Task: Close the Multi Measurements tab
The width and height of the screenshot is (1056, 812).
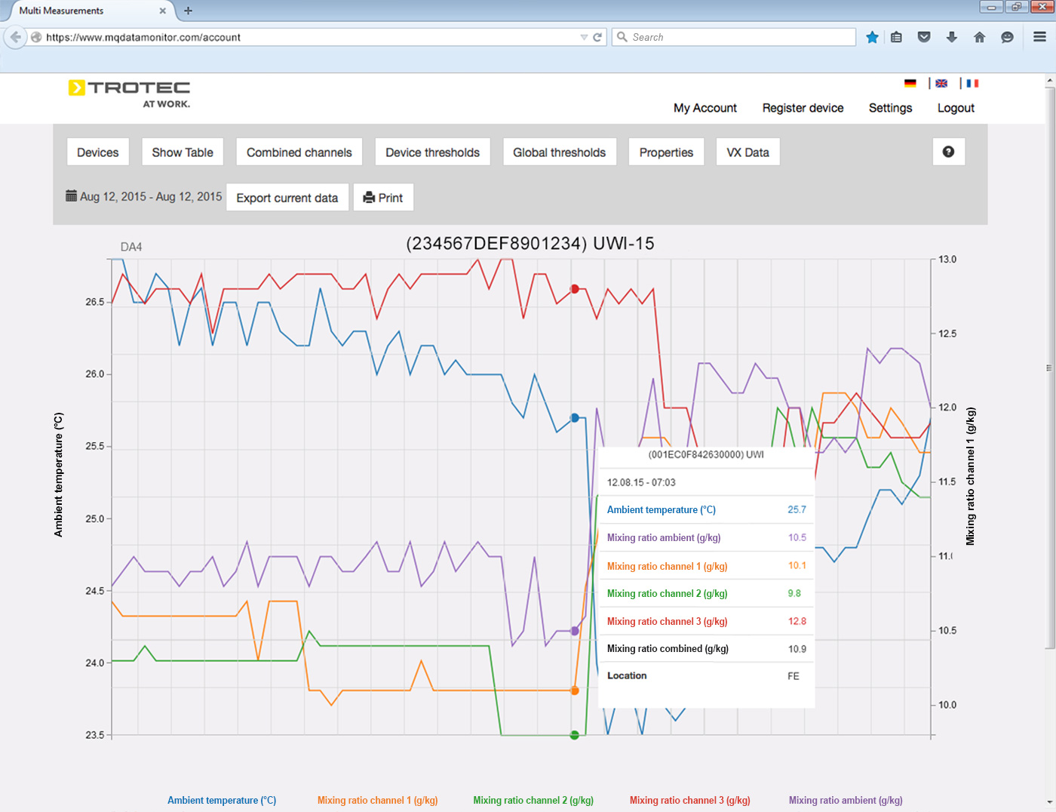Action: 162,11
